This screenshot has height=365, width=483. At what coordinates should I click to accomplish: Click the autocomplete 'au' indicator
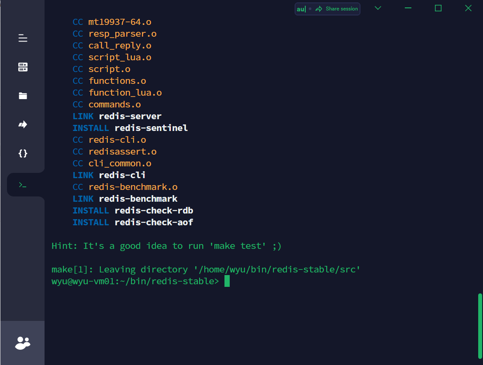301,9
